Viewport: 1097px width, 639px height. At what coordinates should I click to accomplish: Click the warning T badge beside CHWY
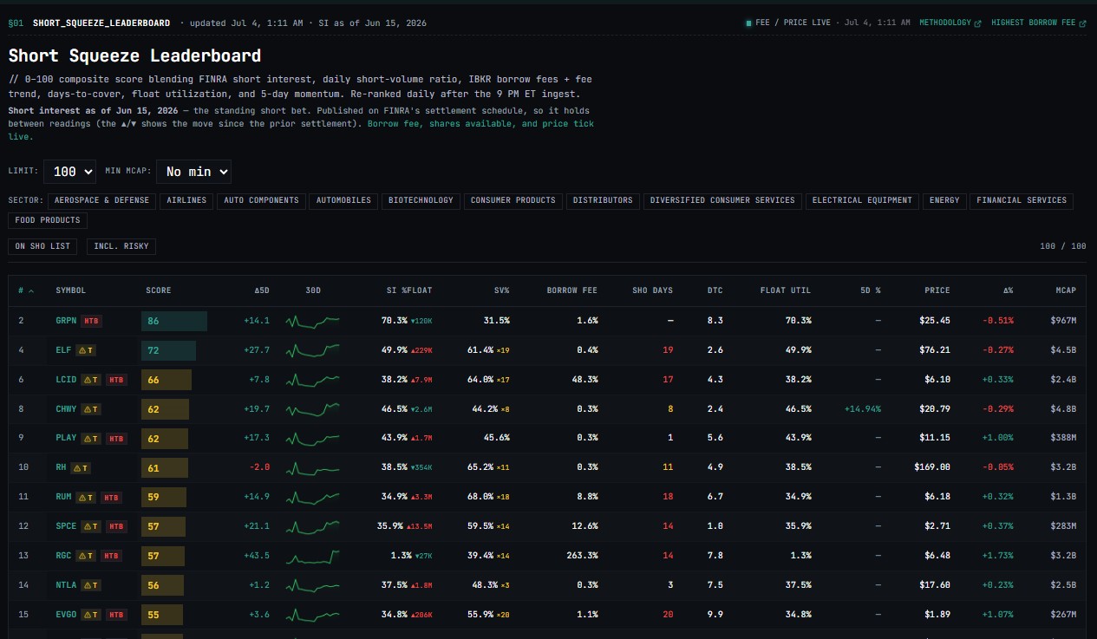pos(91,409)
